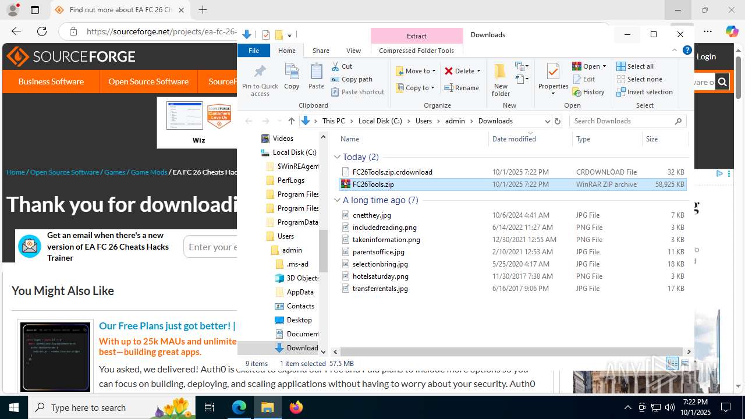The width and height of the screenshot is (745, 419).
Task: Click Edit in the Open group
Action: click(x=584, y=79)
